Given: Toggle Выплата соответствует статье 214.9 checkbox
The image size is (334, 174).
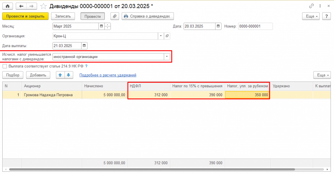Looking at the screenshot, I should [5, 66].
